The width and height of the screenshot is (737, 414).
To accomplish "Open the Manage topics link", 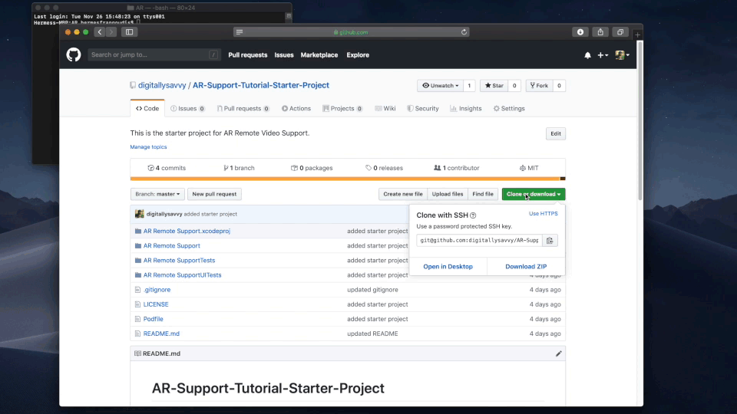I will coord(148,147).
